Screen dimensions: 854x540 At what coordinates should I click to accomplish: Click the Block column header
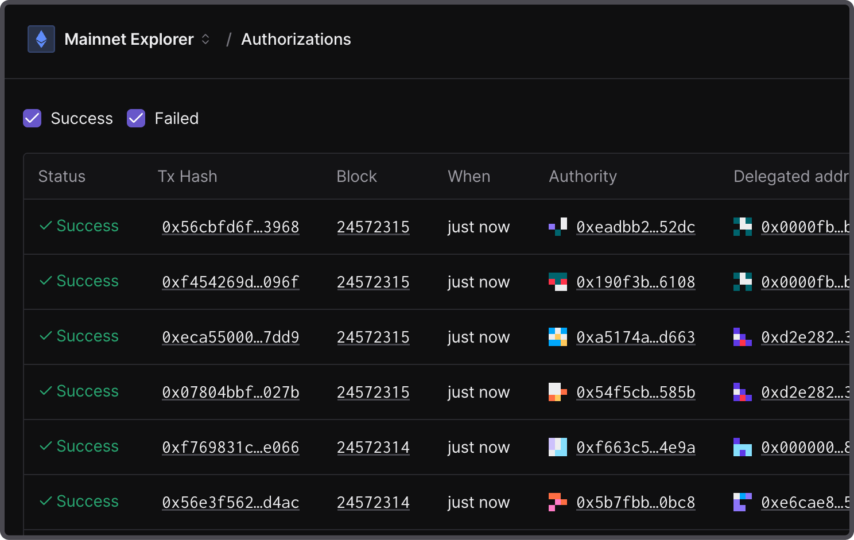356,176
